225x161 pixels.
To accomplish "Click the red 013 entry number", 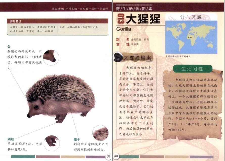I will point(121,18).
